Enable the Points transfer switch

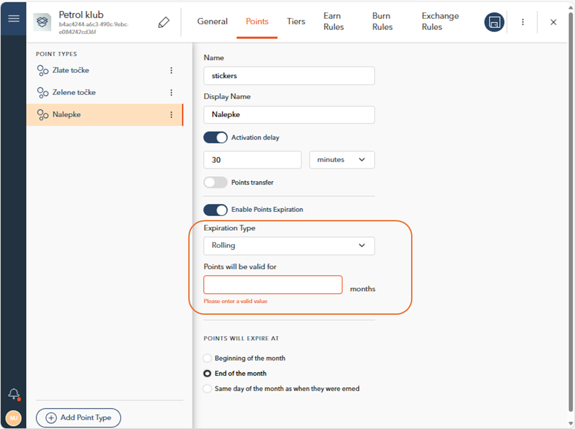pos(215,182)
